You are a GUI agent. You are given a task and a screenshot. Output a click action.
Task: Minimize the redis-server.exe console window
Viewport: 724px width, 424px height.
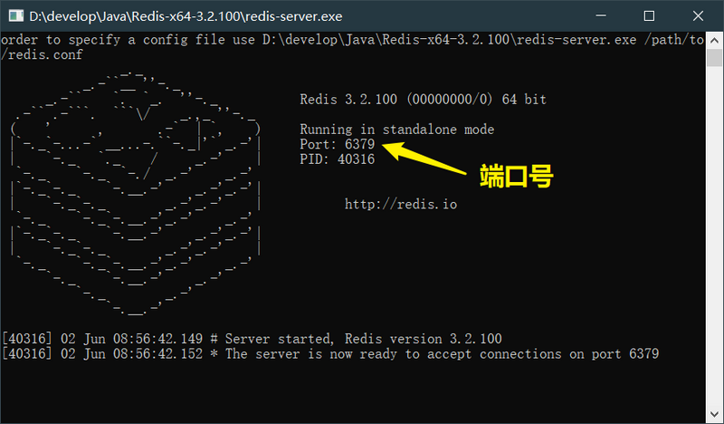601,15
